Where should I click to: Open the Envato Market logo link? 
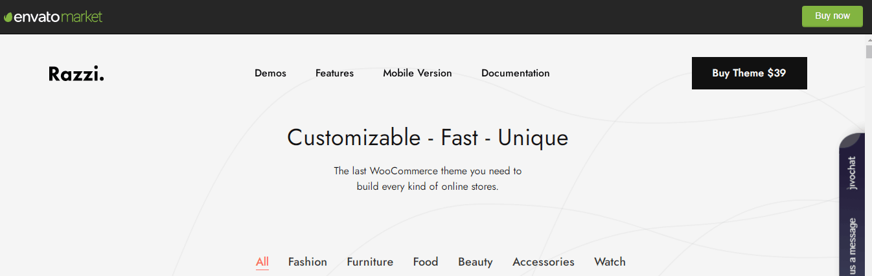tap(53, 17)
